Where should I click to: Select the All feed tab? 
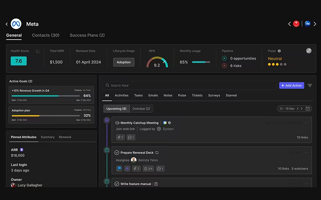107,95
